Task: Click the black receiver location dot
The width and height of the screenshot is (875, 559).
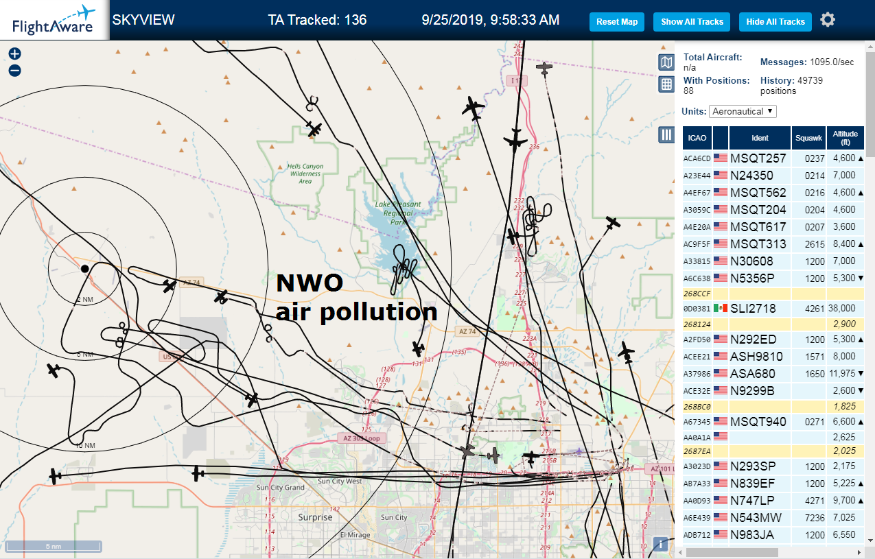Action: (x=84, y=269)
